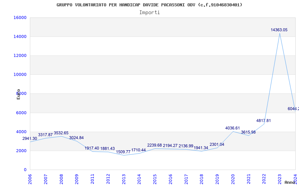Click the 2008 year label
This screenshot has width=299, height=186.
61,179
